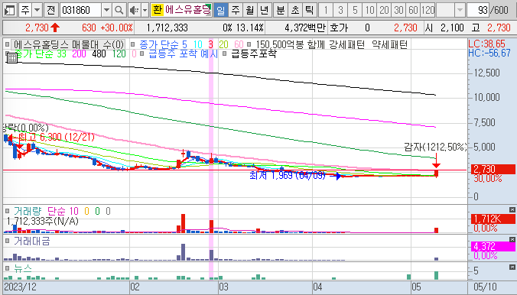Click the HC:-56.67 label
This screenshot has height=295, width=517.
coord(489,53)
